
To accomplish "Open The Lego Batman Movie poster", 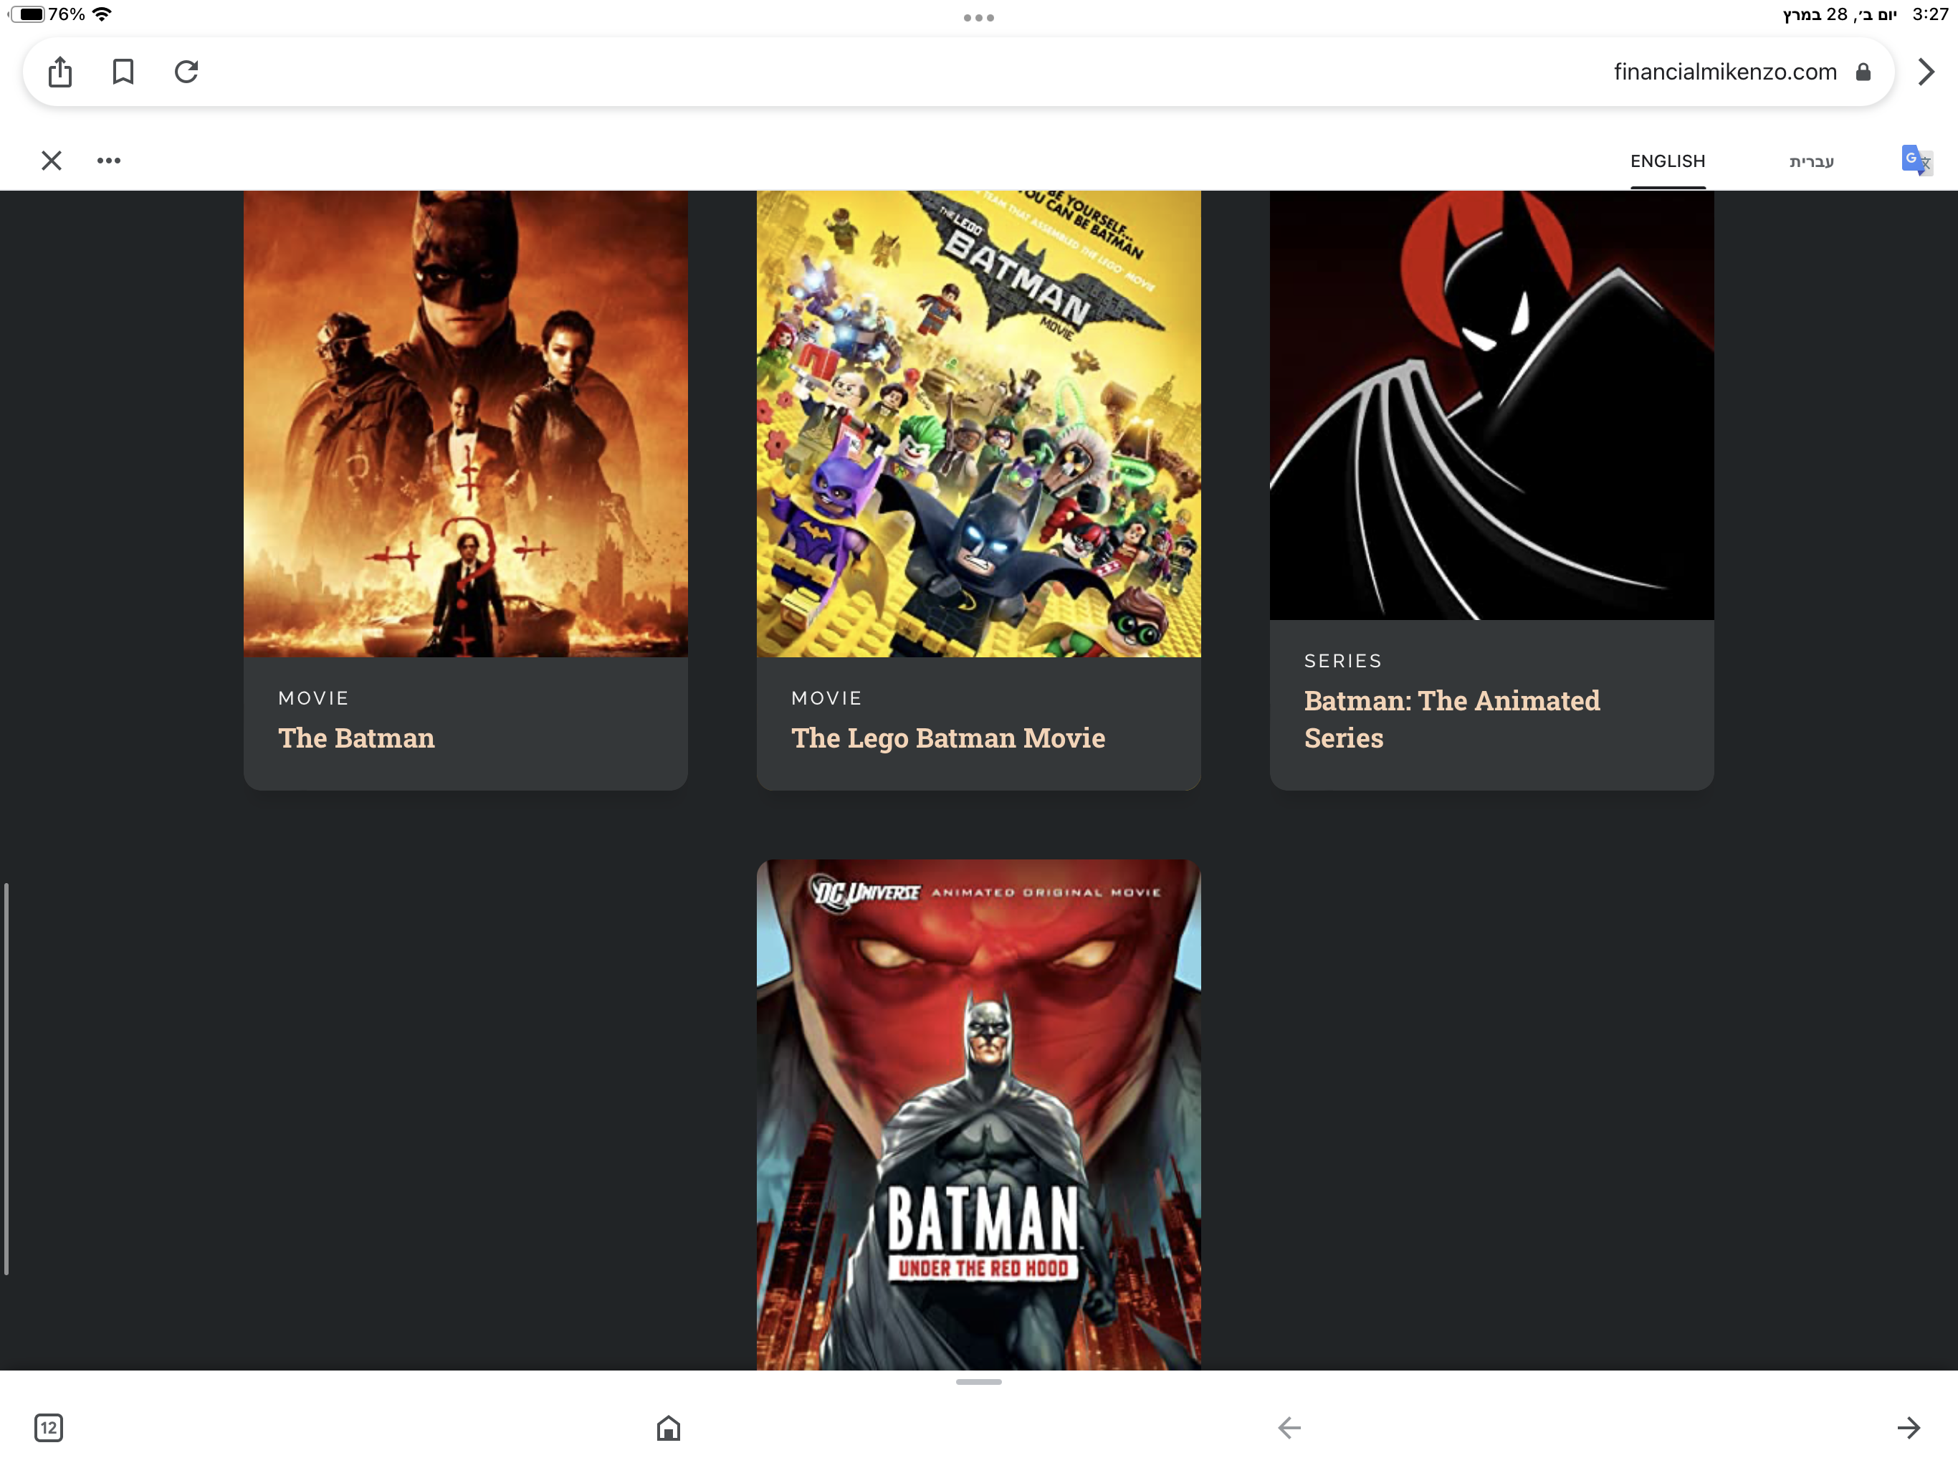I will 978,423.
